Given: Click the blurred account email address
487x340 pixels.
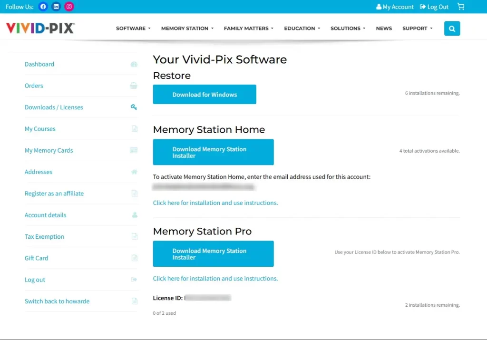Looking at the screenshot, I should [x=204, y=187].
